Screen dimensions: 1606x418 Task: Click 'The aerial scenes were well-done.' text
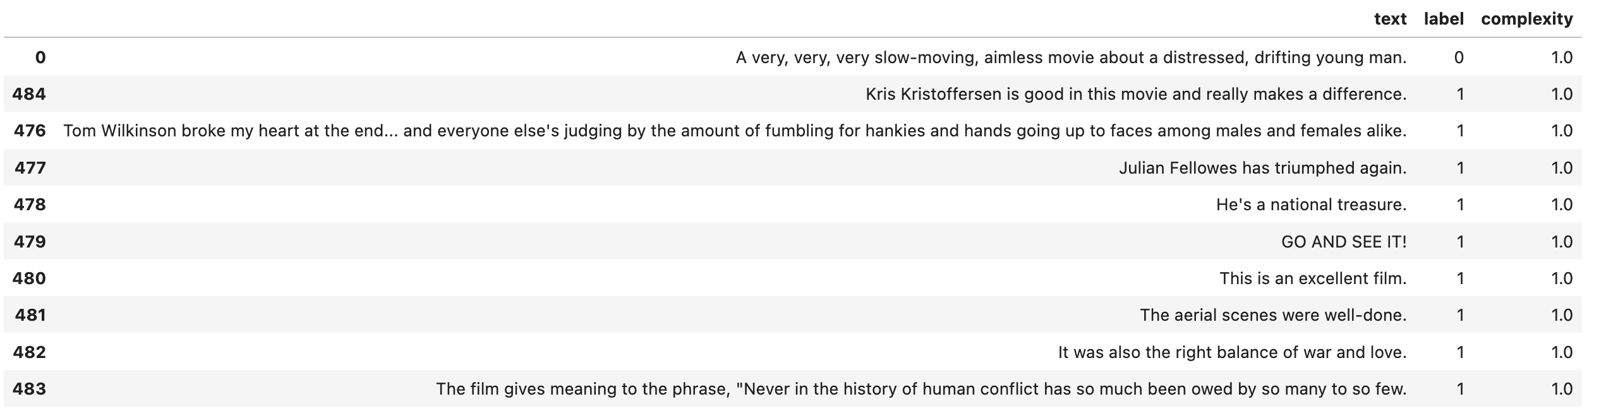[1272, 315]
